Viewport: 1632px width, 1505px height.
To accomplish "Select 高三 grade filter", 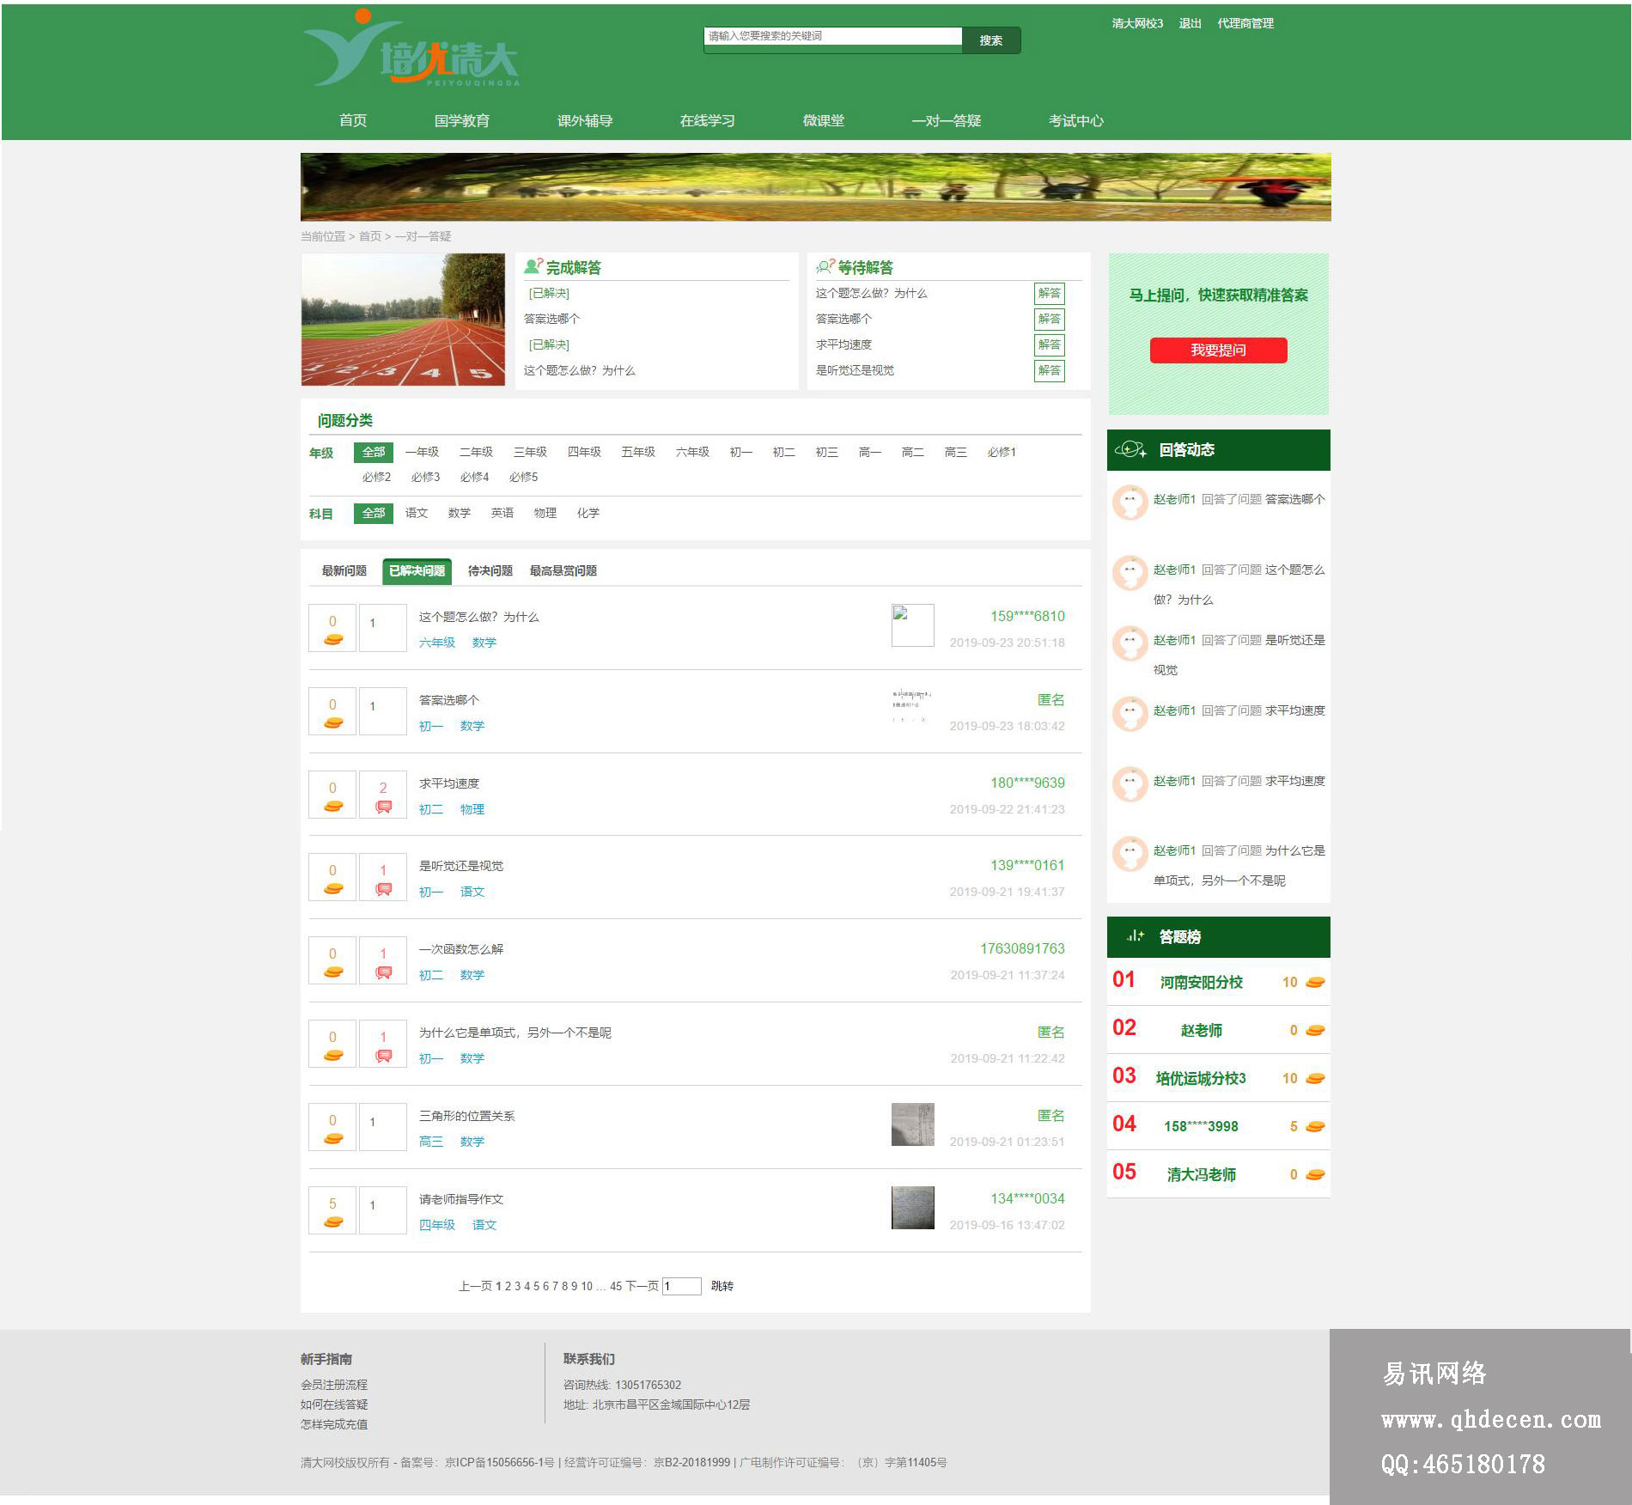I will click(955, 453).
